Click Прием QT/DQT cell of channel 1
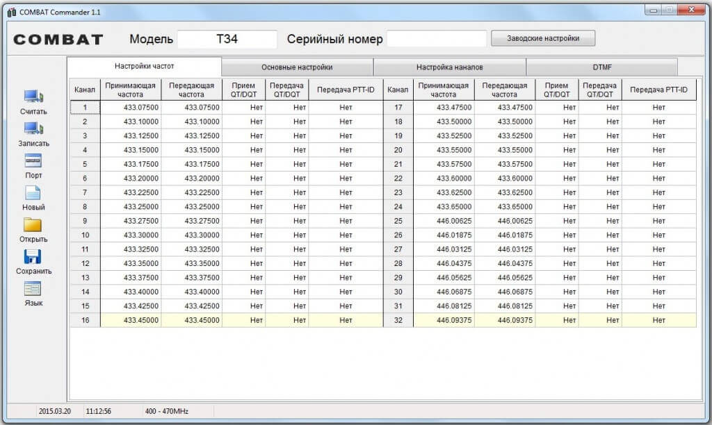The height and width of the screenshot is (425, 712). (x=244, y=108)
